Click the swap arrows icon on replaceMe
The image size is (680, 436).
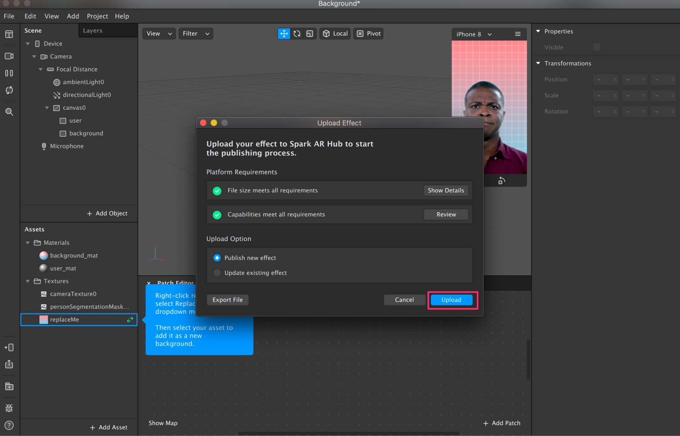coord(130,319)
